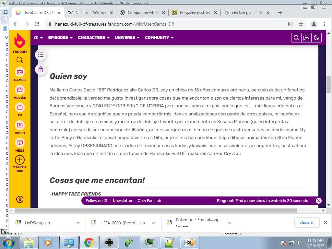Click the scroll down arrow of page scrollbar
Screen dimensions: 332x249
(x=328, y=205)
